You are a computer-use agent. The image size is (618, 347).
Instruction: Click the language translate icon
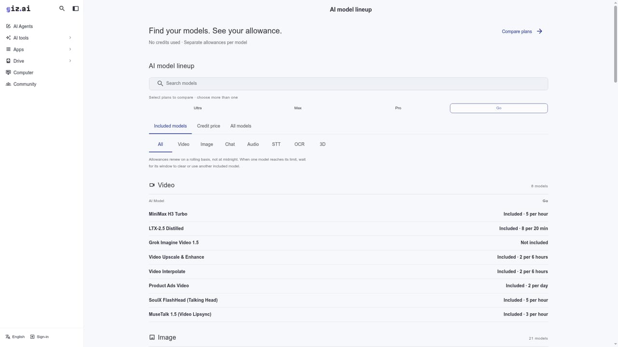8,337
